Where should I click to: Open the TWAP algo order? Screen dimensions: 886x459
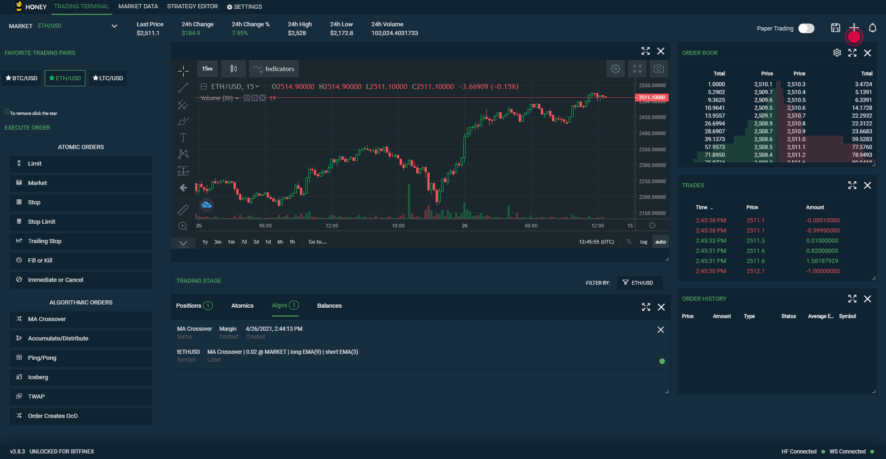[x=81, y=397]
